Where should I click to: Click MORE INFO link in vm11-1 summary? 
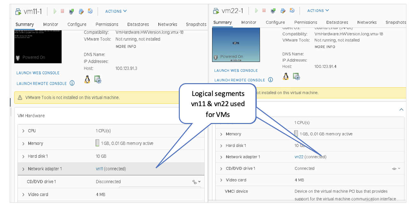point(126,47)
